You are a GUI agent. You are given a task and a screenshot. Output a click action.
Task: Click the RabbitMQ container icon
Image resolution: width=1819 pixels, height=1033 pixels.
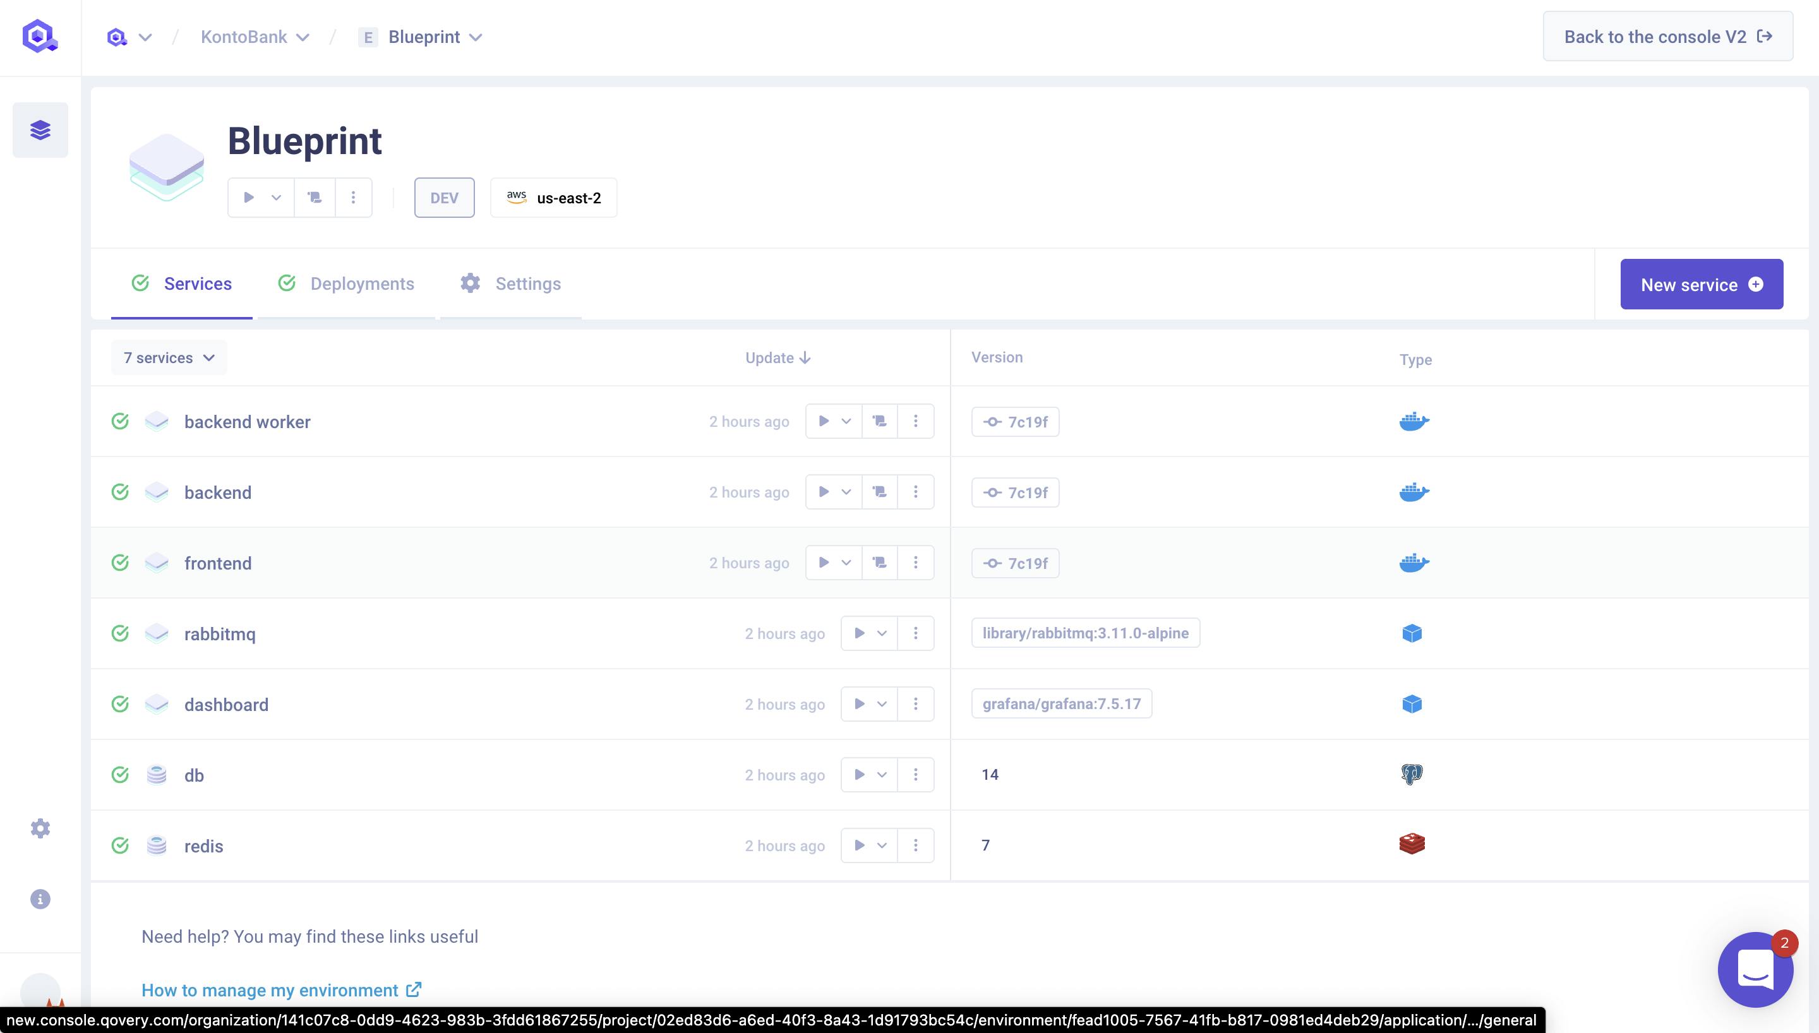(x=1413, y=633)
